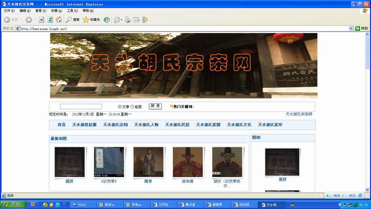371x209 pixels.
Task: Expand the address bar dropdown arrow
Action: [351, 28]
